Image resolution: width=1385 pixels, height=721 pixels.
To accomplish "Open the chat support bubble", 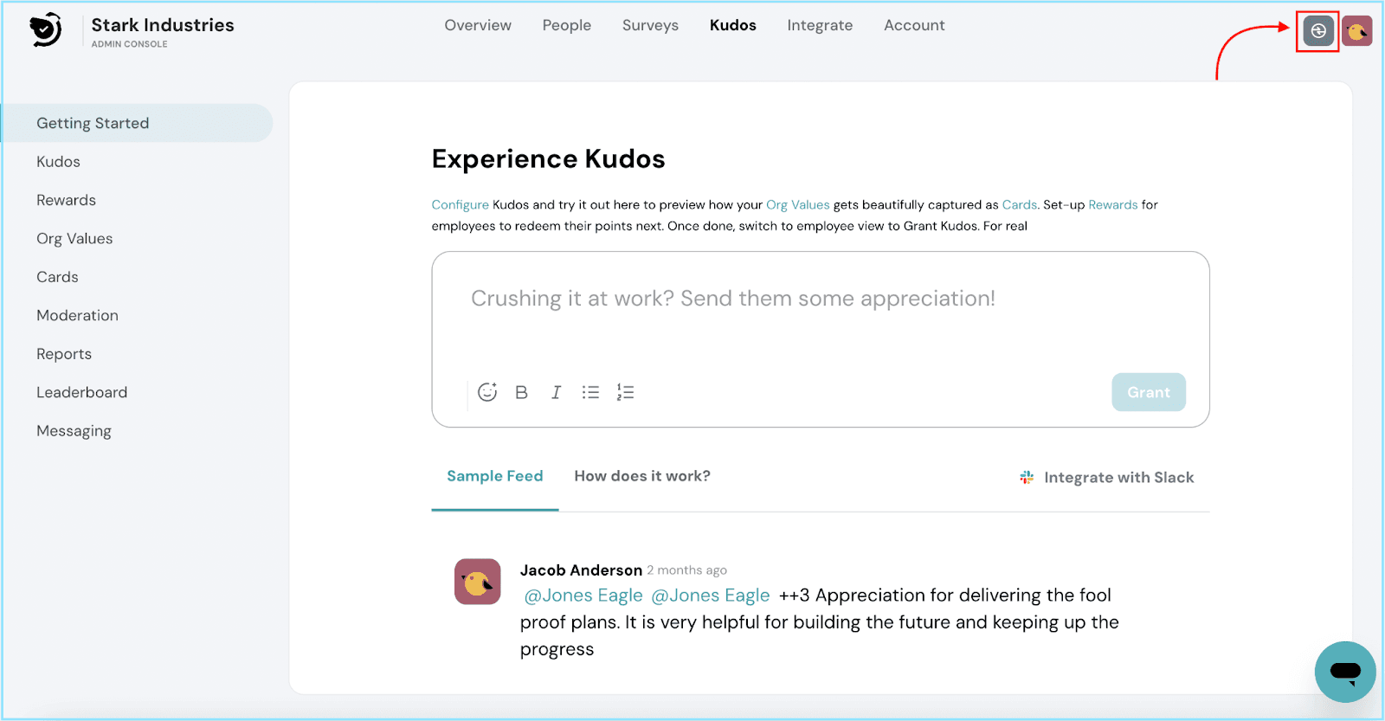I will pos(1344,672).
